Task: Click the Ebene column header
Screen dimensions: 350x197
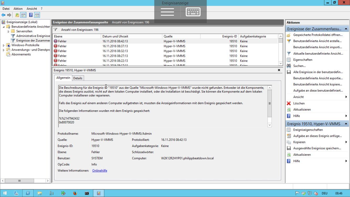Action: pos(77,36)
